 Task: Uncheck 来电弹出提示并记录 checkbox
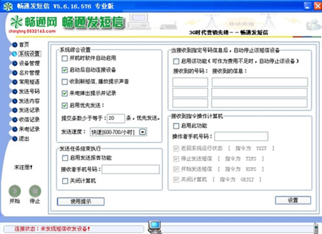click(64, 94)
